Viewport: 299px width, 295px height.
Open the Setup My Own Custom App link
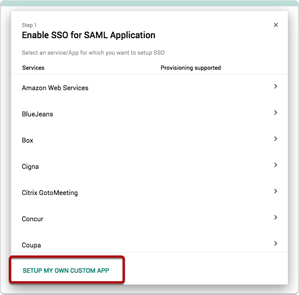pos(66,271)
